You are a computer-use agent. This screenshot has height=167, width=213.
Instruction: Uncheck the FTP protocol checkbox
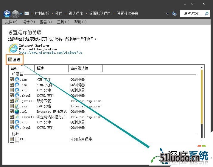(x=12, y=139)
